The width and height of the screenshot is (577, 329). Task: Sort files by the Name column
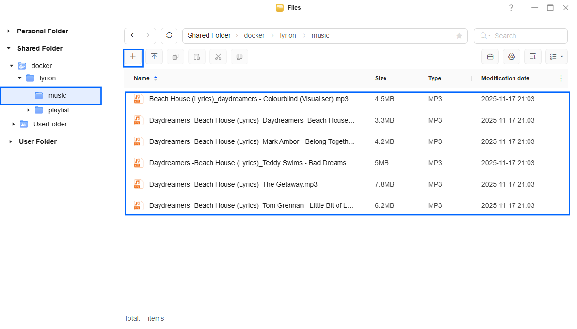pyautogui.click(x=142, y=78)
